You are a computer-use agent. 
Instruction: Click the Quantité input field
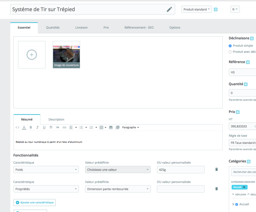[242, 93]
